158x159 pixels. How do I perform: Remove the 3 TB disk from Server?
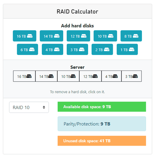[x=132, y=76]
